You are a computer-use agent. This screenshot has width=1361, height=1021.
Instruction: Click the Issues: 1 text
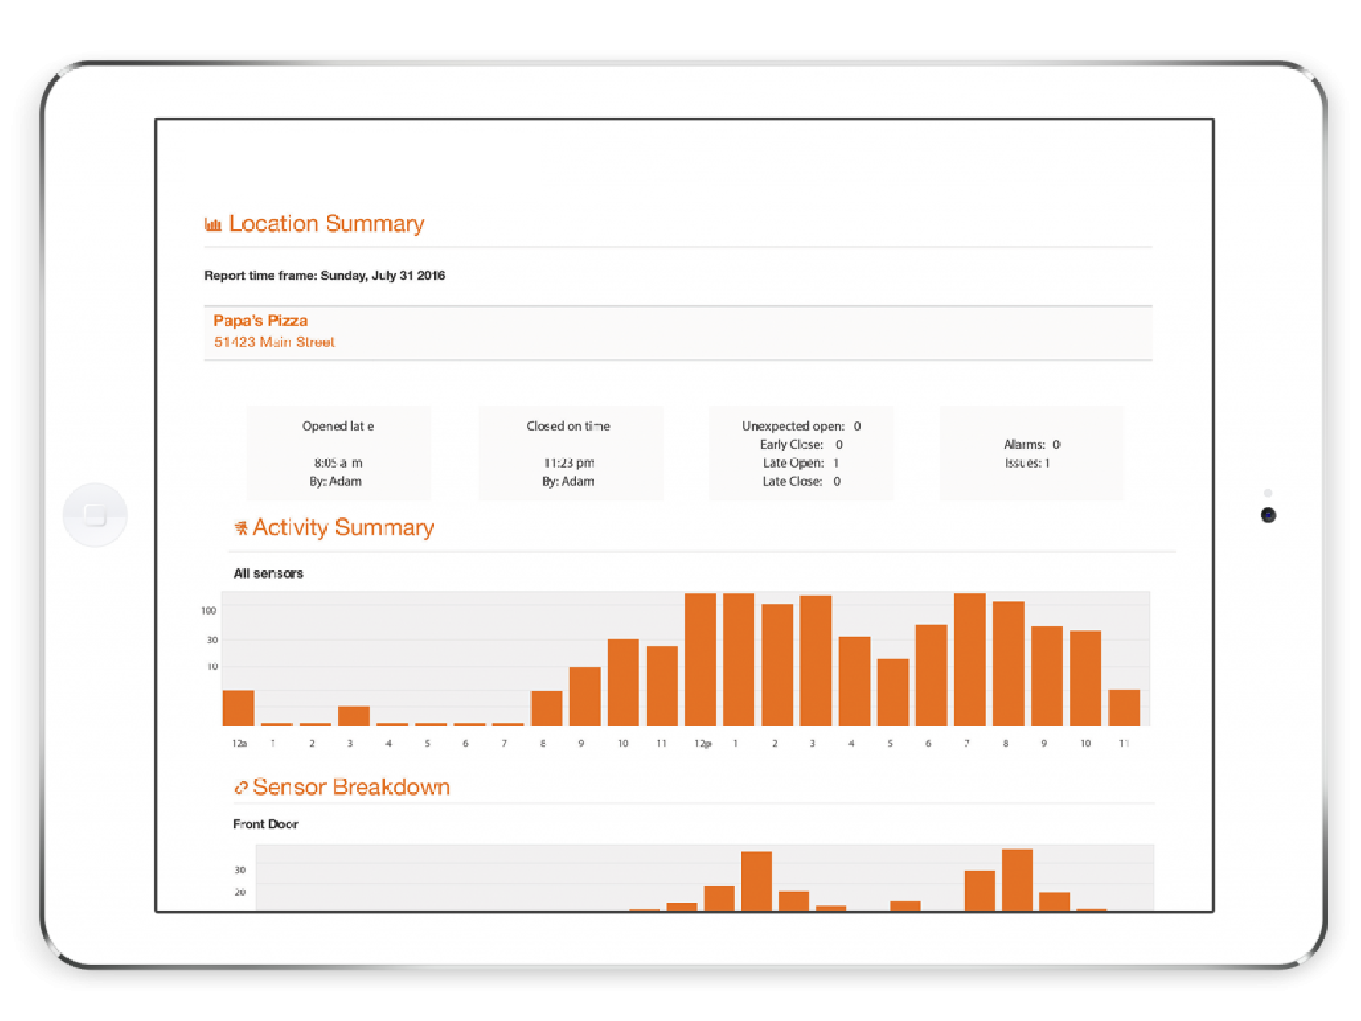[1027, 463]
